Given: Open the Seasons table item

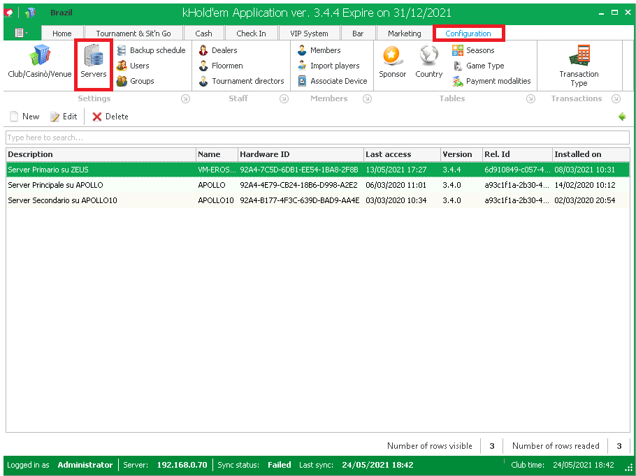Looking at the screenshot, I should click(473, 50).
